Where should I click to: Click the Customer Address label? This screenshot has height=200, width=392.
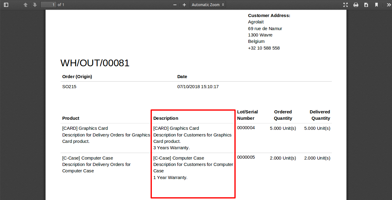(269, 16)
